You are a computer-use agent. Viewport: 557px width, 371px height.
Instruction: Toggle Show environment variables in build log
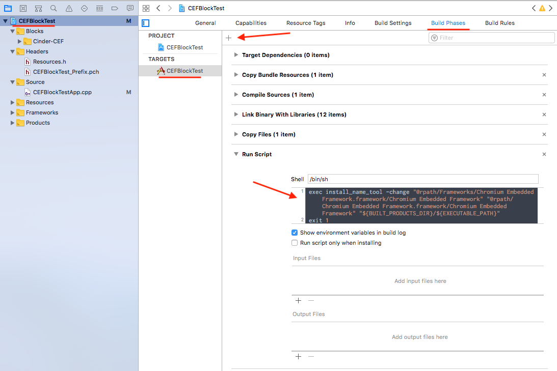295,233
